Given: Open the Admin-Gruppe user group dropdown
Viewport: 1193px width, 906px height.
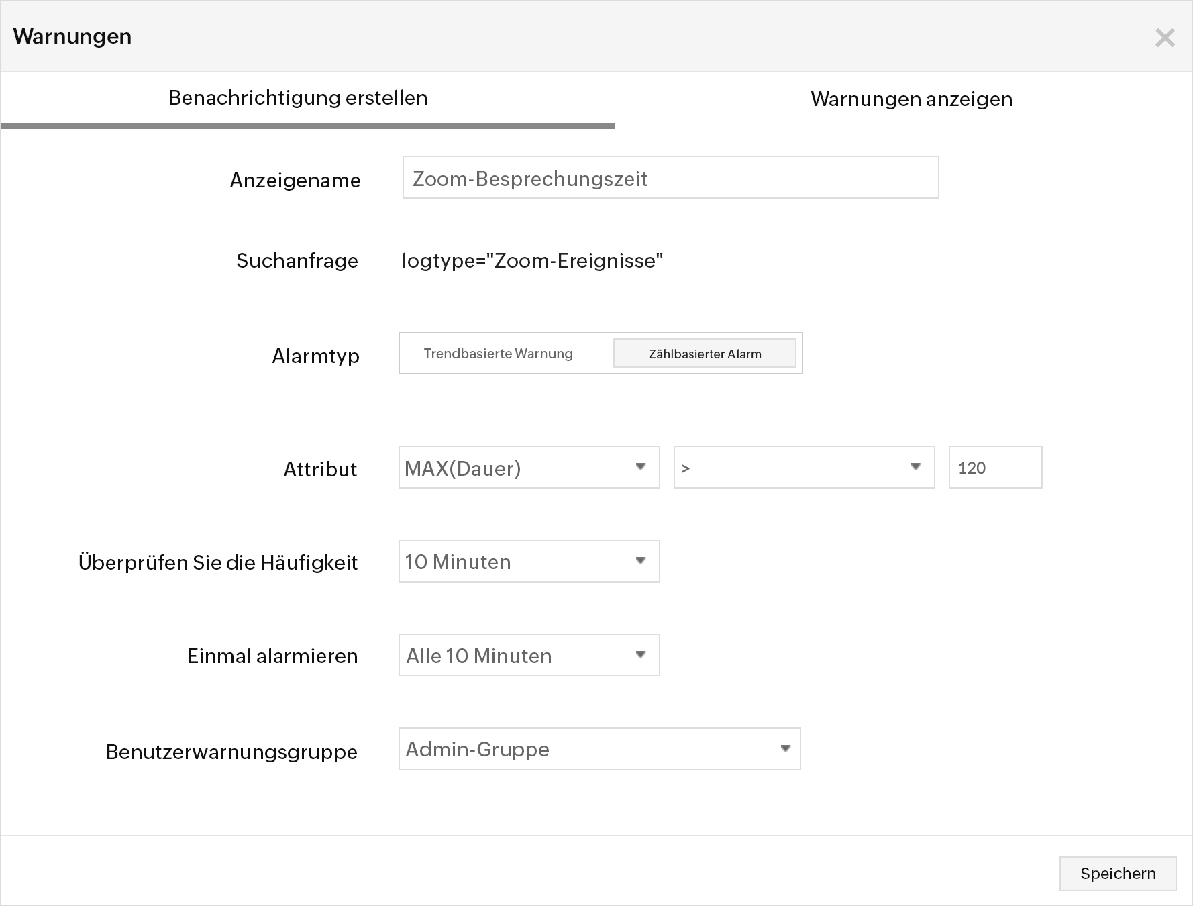Looking at the screenshot, I should [x=599, y=749].
